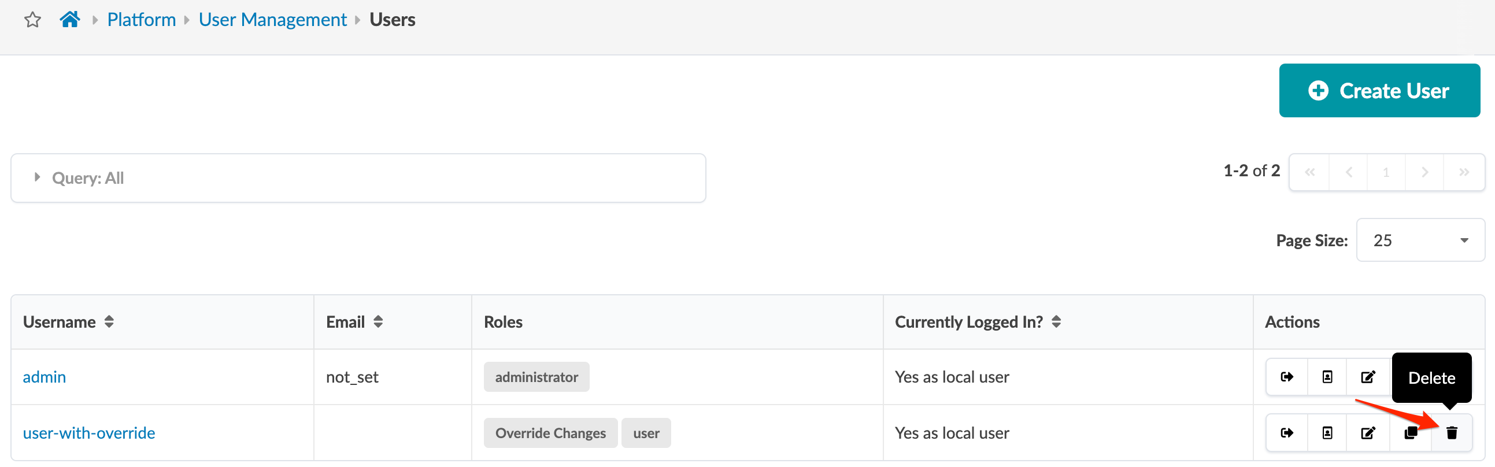
Task: Open the Page Size dropdown
Action: click(1419, 240)
